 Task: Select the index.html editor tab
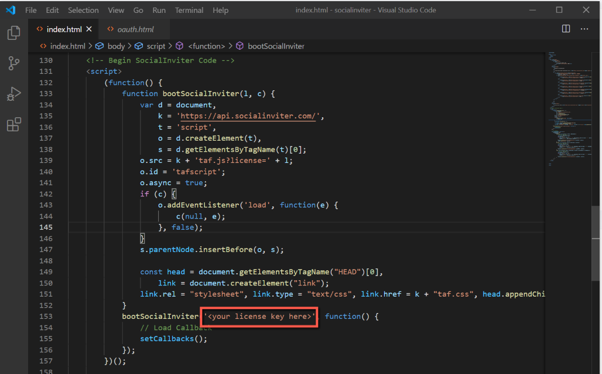[x=64, y=29]
